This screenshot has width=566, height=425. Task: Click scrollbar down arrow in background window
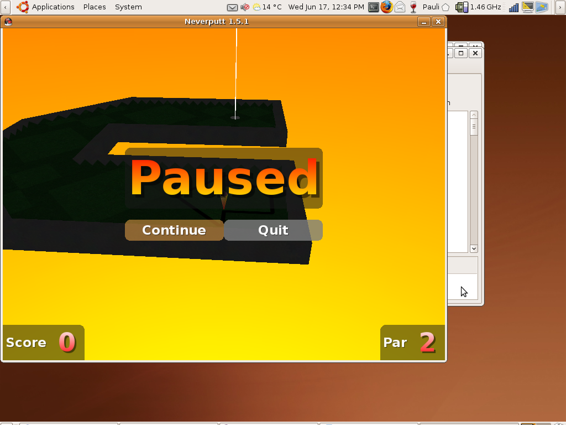coord(474,249)
